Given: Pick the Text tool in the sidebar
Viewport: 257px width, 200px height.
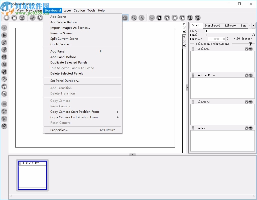Looking at the screenshot, I should [x=4, y=64].
